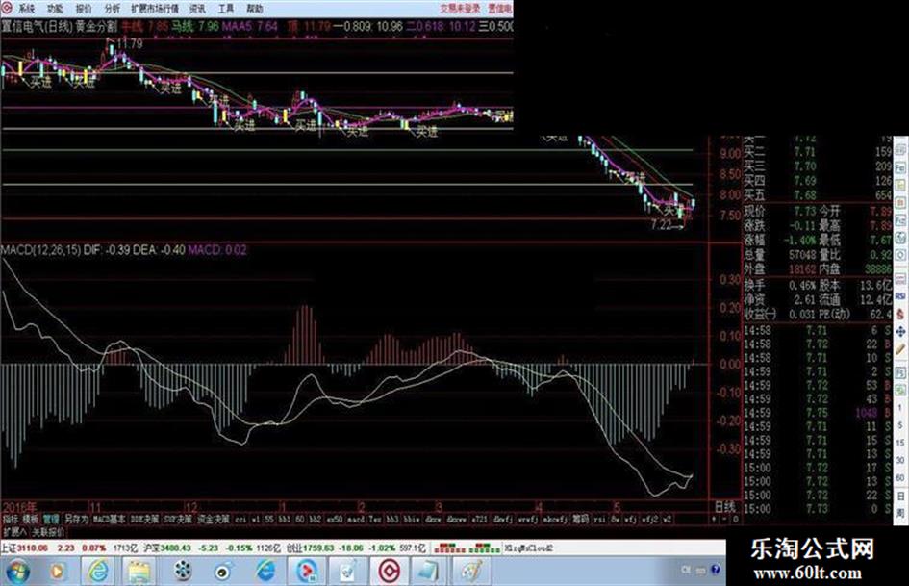Open the 扩展市场行情 menu
The width and height of the screenshot is (909, 586).
[x=155, y=9]
